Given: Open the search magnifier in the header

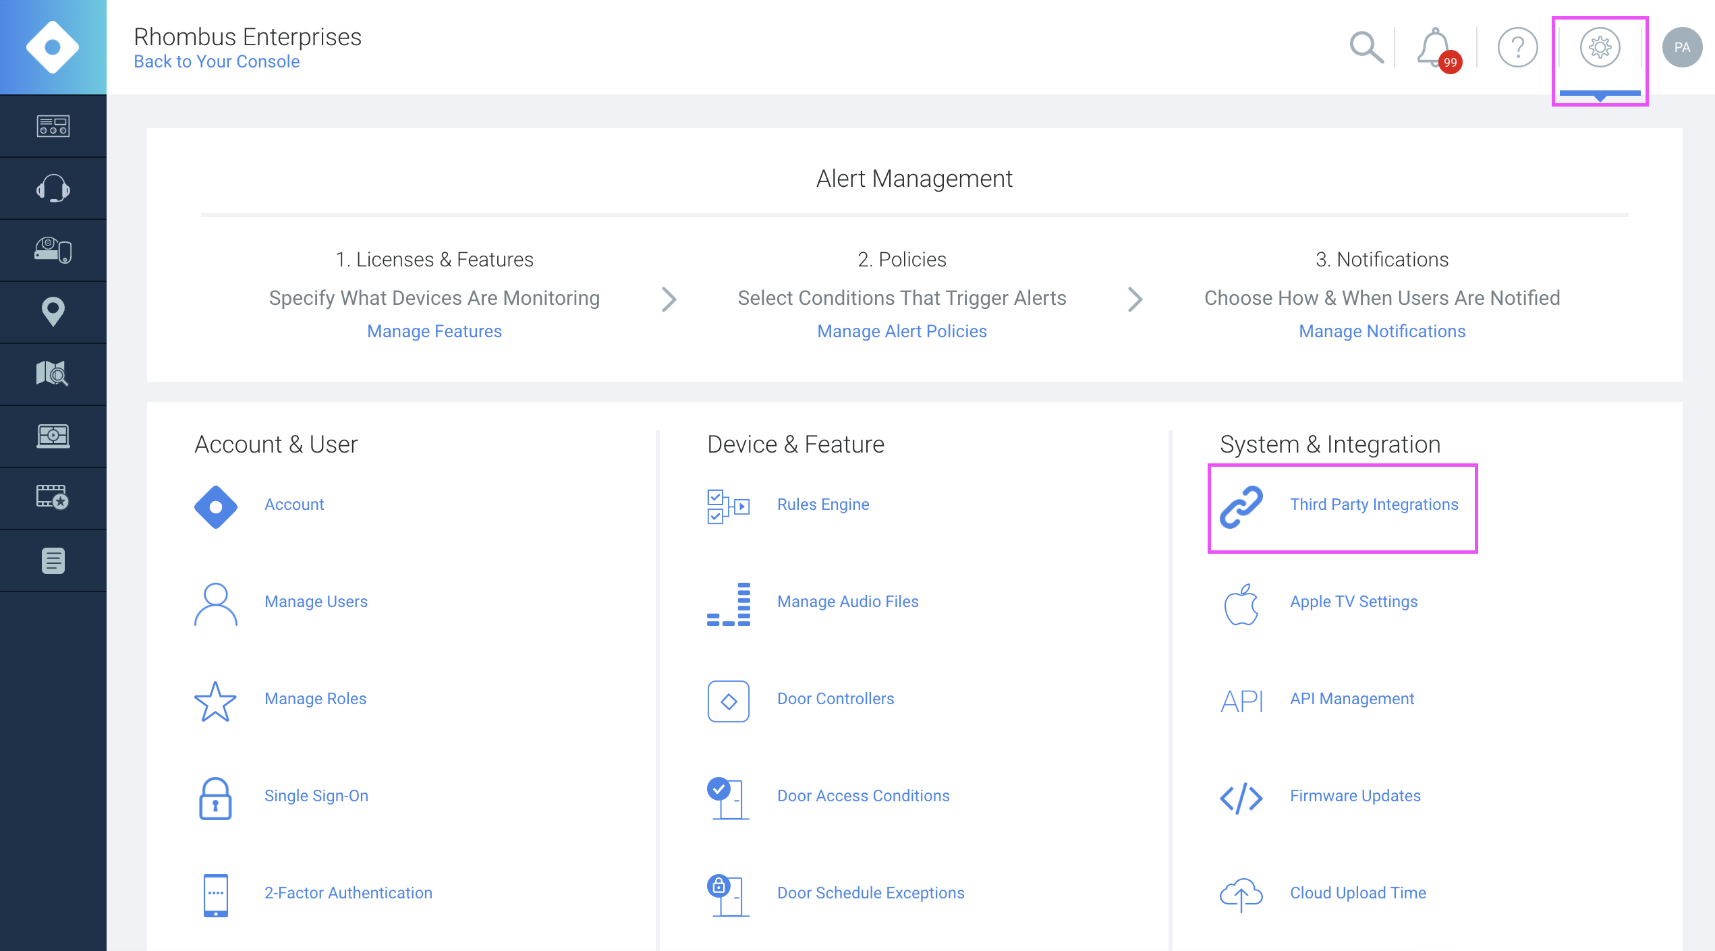Looking at the screenshot, I should click(x=1366, y=47).
